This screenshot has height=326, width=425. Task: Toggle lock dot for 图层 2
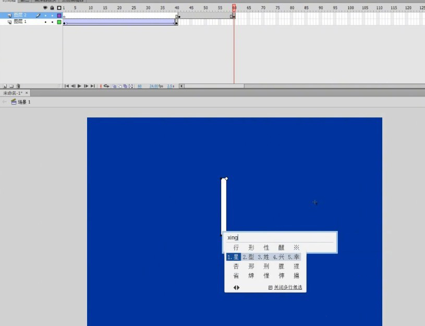pos(52,16)
